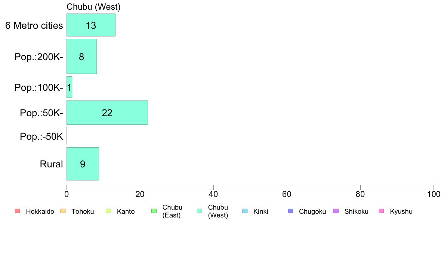
Task: Click the Kanto yellow-green legend swatch
Action: pos(108,211)
